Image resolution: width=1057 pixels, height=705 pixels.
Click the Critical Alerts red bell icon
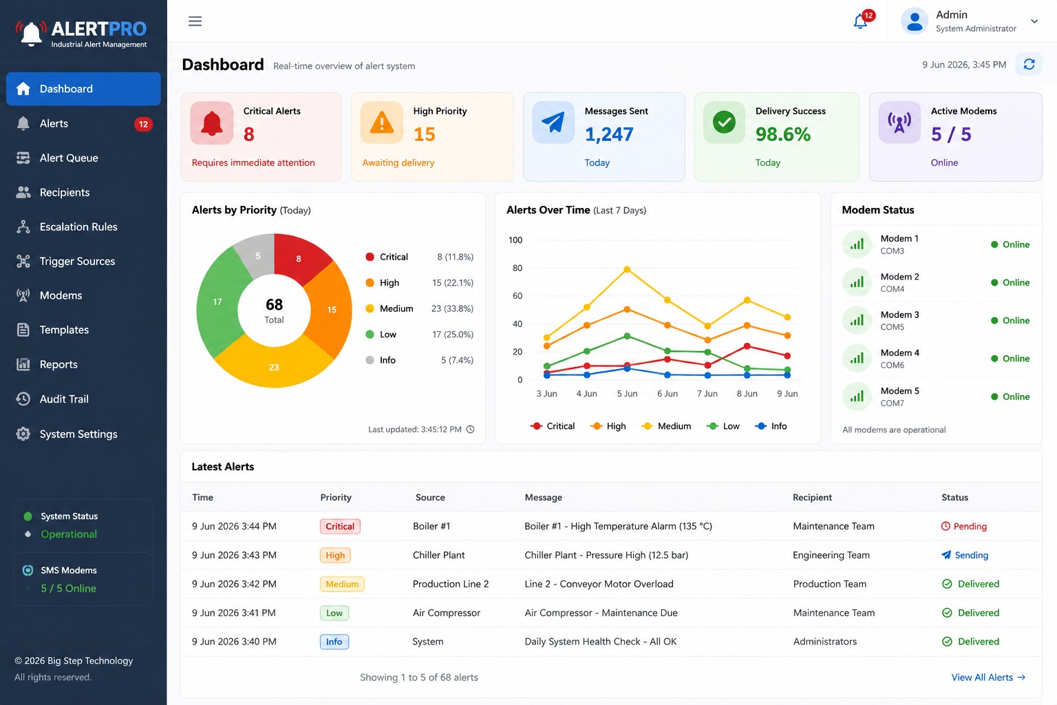click(x=212, y=123)
